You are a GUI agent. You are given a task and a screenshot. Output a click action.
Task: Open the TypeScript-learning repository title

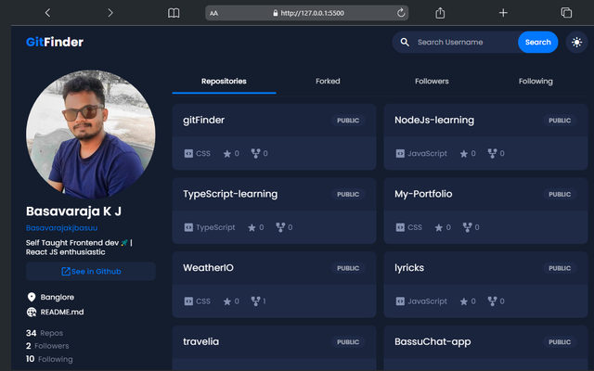tap(230, 194)
